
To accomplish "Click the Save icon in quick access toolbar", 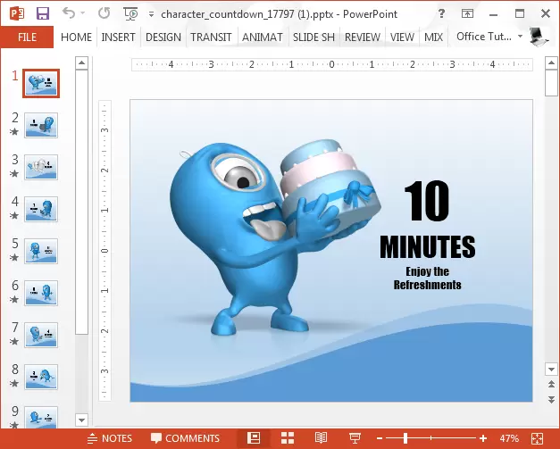I will point(43,14).
